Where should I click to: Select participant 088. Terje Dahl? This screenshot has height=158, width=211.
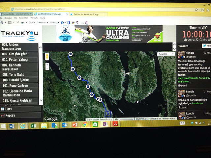pos(19,74)
